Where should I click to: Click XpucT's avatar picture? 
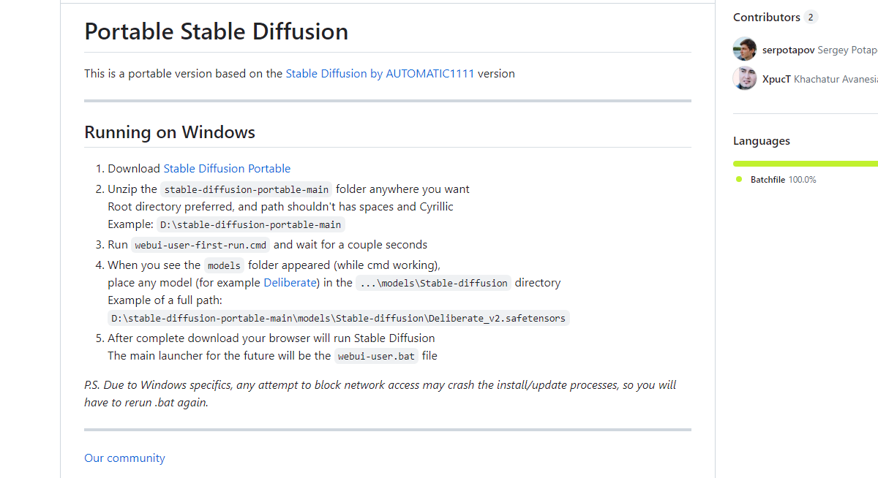(744, 78)
